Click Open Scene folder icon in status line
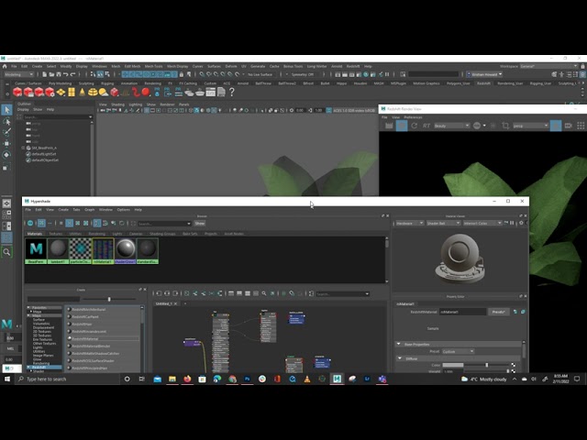 (51, 74)
